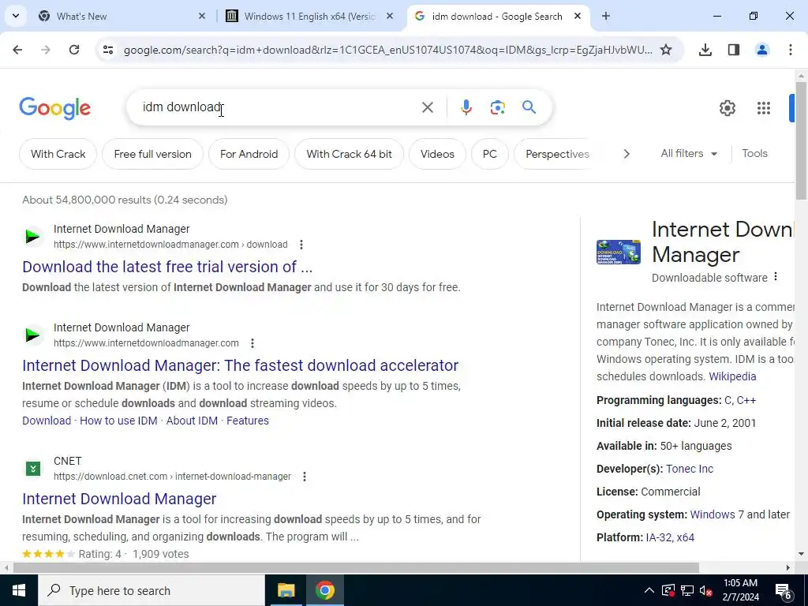Start voice search with the microphone icon
The image size is (808, 606).
(x=466, y=107)
